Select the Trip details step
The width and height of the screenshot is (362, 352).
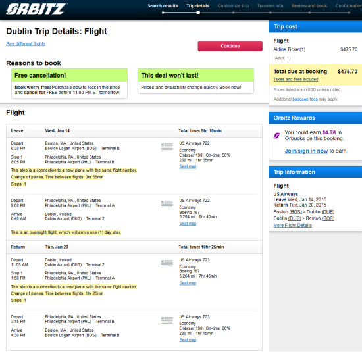(198, 6)
